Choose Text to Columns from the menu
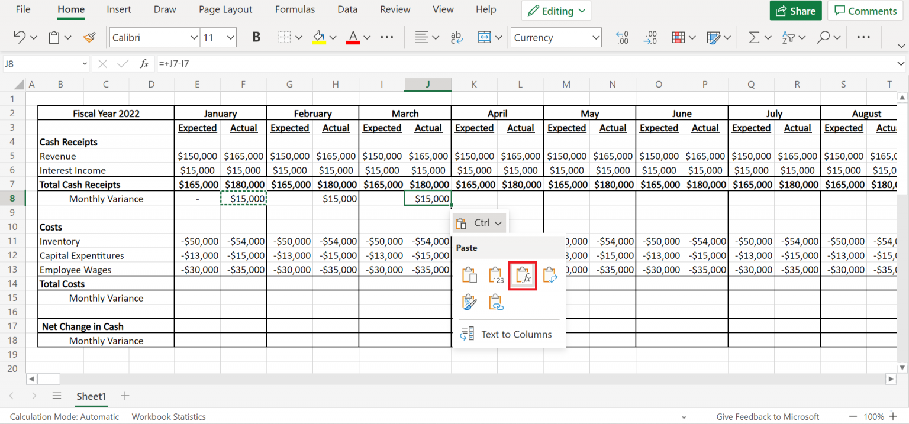909x424 pixels. tap(516, 334)
